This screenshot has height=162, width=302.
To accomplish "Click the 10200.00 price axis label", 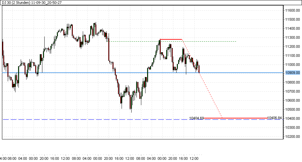I will [293, 137].
